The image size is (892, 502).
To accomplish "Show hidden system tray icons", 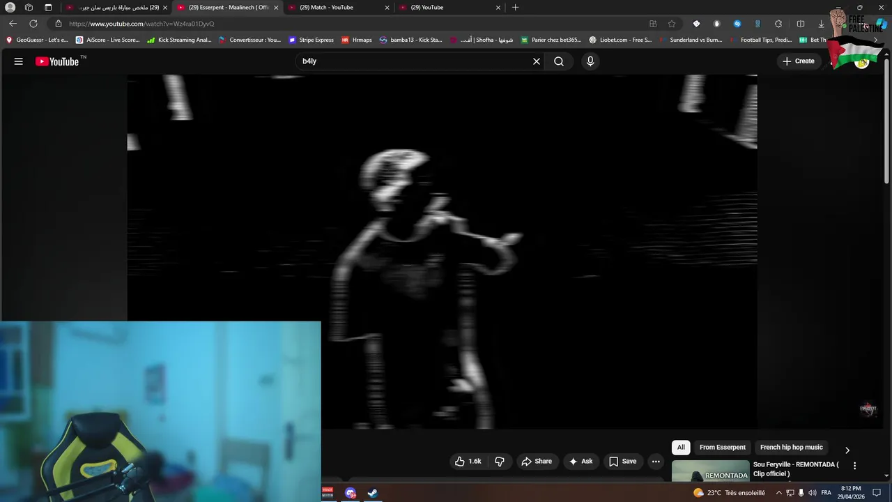I will click(778, 493).
